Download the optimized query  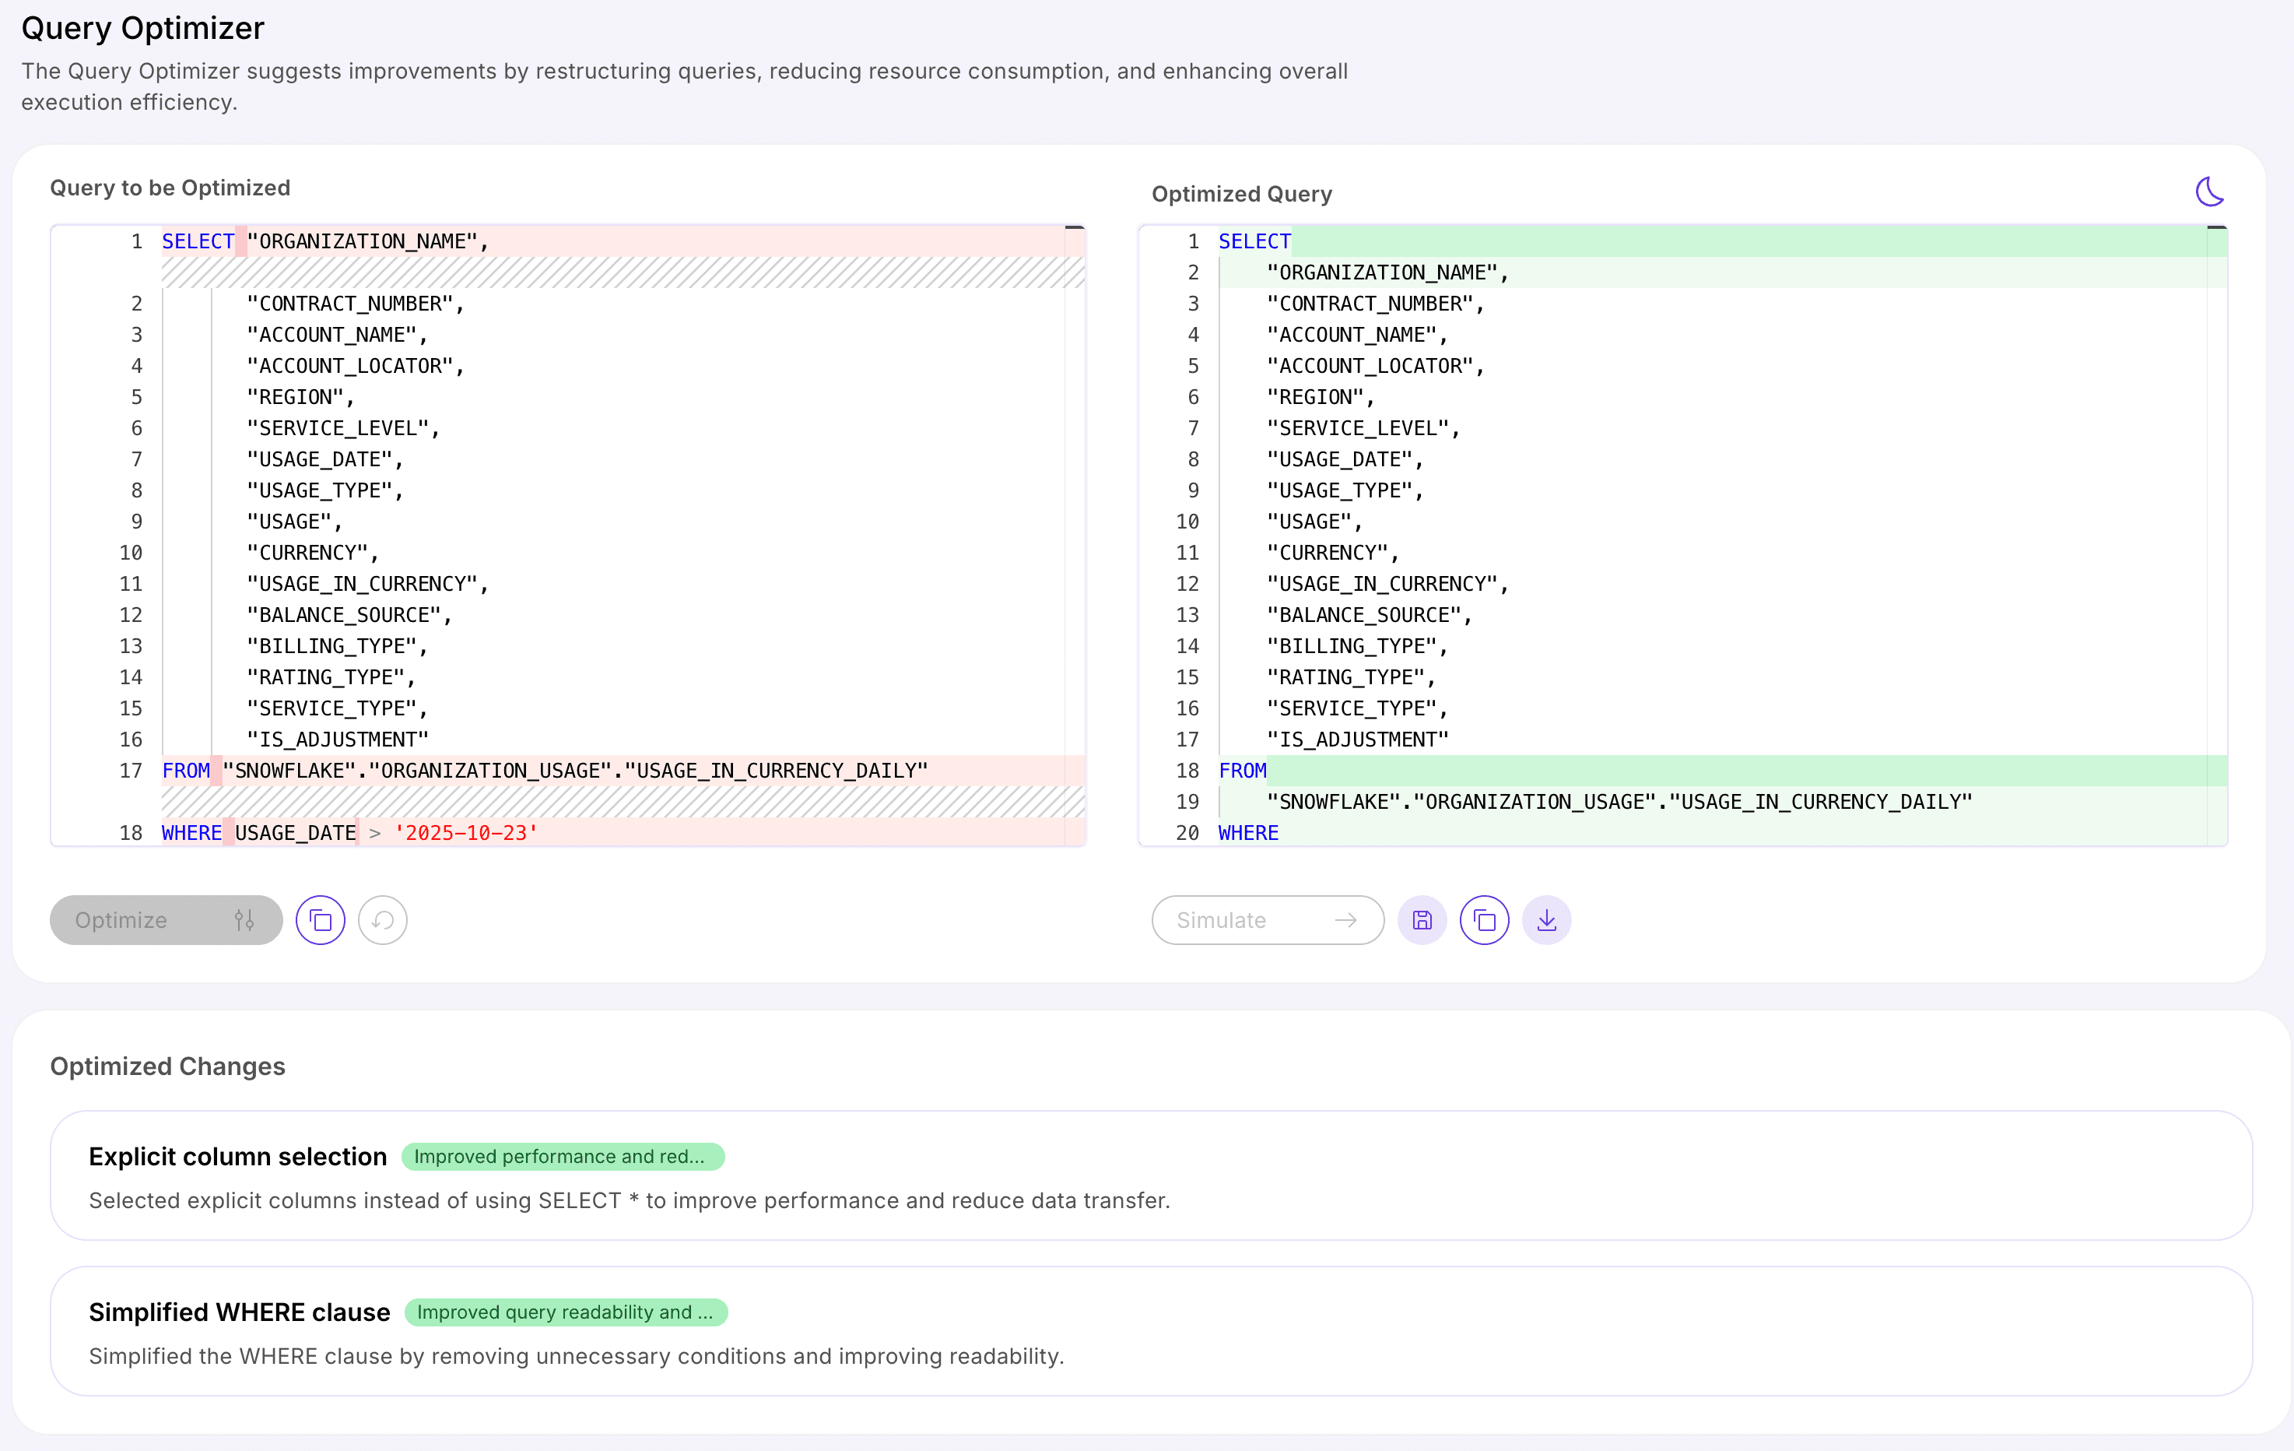click(x=1547, y=919)
